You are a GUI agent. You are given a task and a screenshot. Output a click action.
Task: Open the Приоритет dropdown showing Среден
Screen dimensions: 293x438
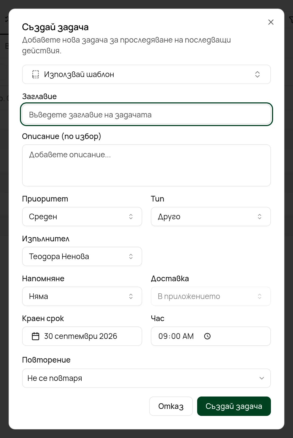pos(82,217)
